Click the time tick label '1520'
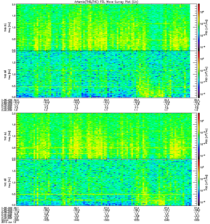The height and width of the screenshot is (224, 210). (x=136, y=220)
